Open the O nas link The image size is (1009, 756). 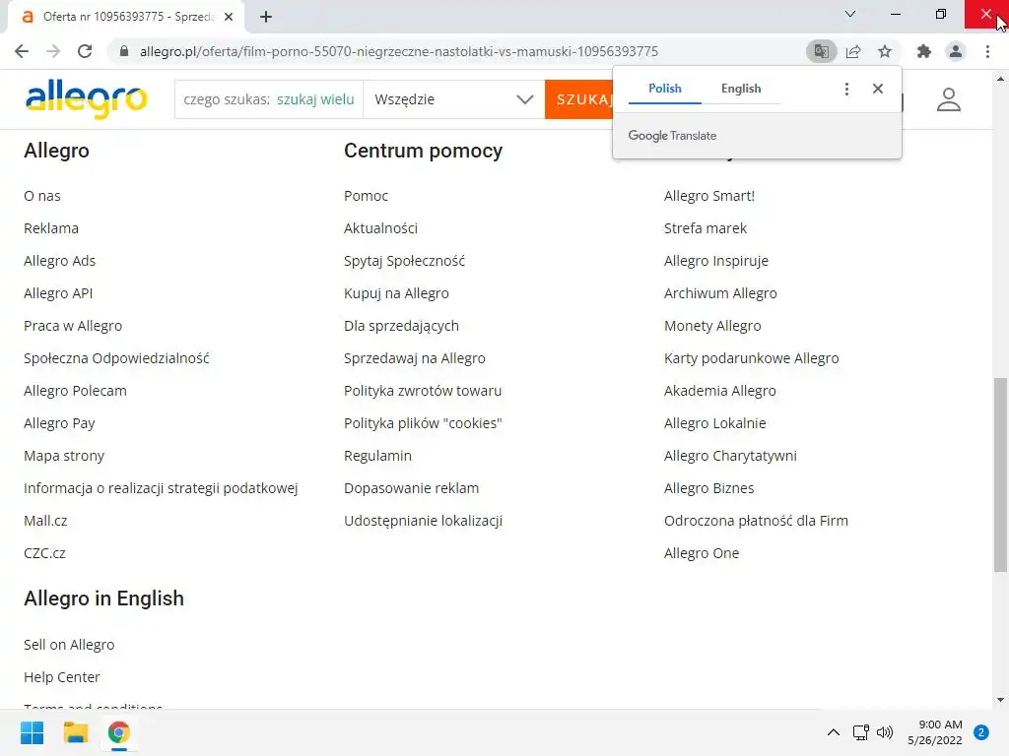41,196
